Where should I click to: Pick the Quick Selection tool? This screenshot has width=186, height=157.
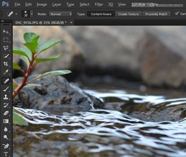click(x=6, y=56)
